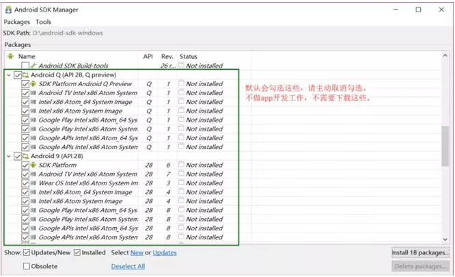455x277 pixels.
Task: Click the icon of API 28 Android TV Intel x86 Atom
Action: pos(33,174)
